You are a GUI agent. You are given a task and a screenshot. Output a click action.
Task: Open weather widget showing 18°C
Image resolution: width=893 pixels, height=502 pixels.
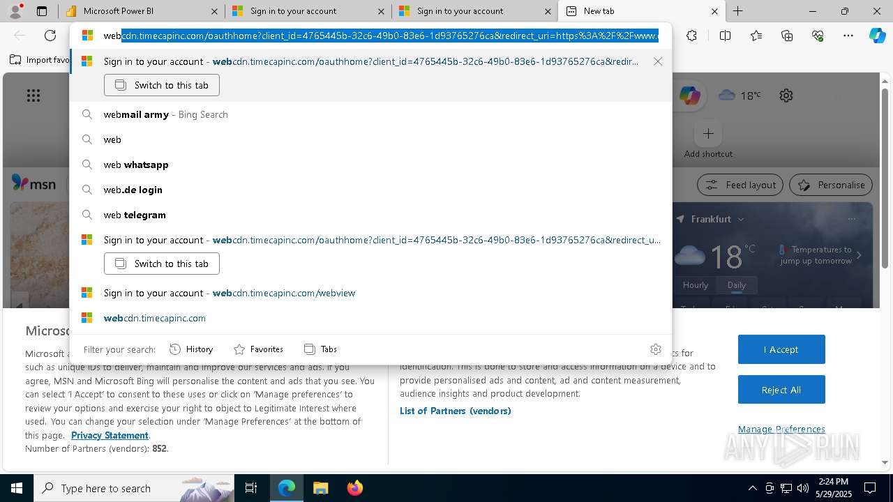740,96
